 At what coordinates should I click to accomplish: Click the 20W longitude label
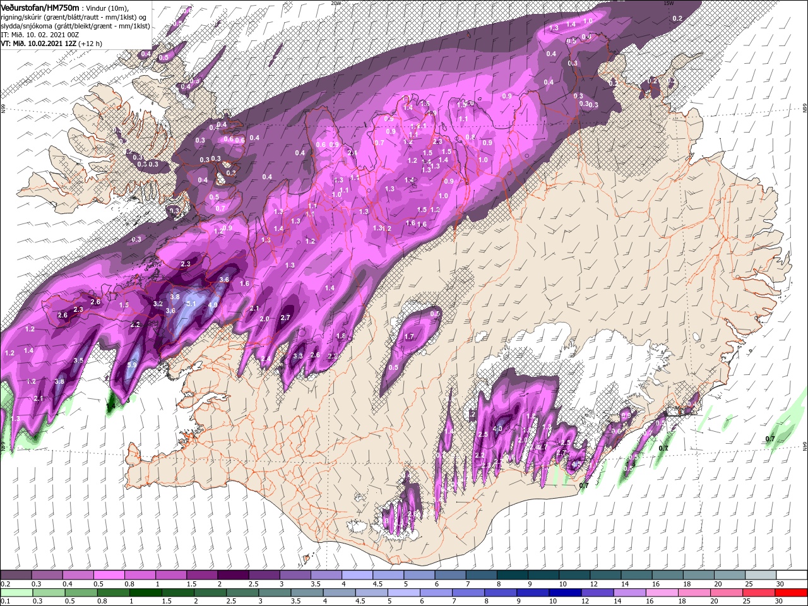[336, 3]
